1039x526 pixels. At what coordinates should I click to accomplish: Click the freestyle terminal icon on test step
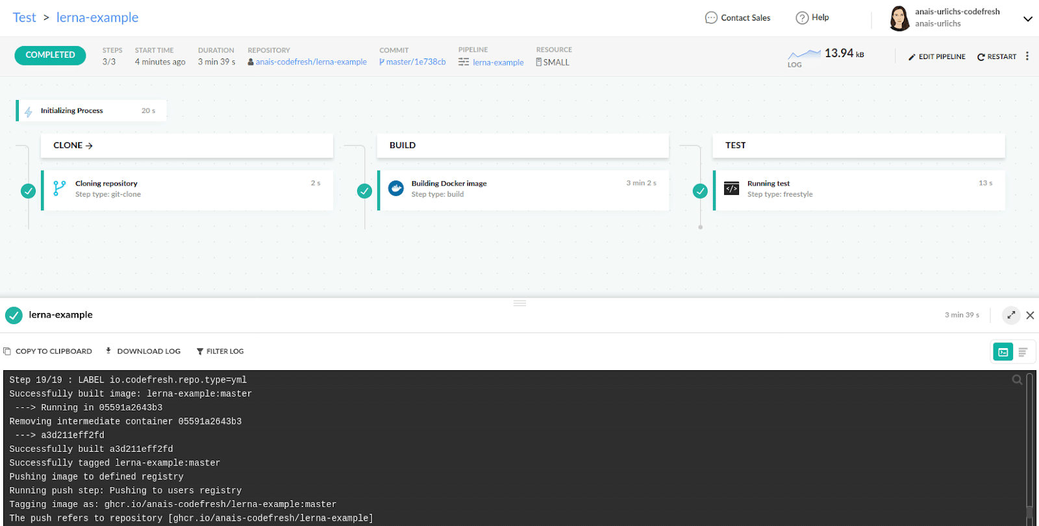click(x=731, y=188)
